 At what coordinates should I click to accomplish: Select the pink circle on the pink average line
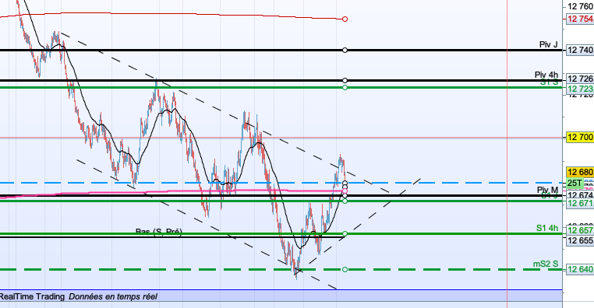345,191
